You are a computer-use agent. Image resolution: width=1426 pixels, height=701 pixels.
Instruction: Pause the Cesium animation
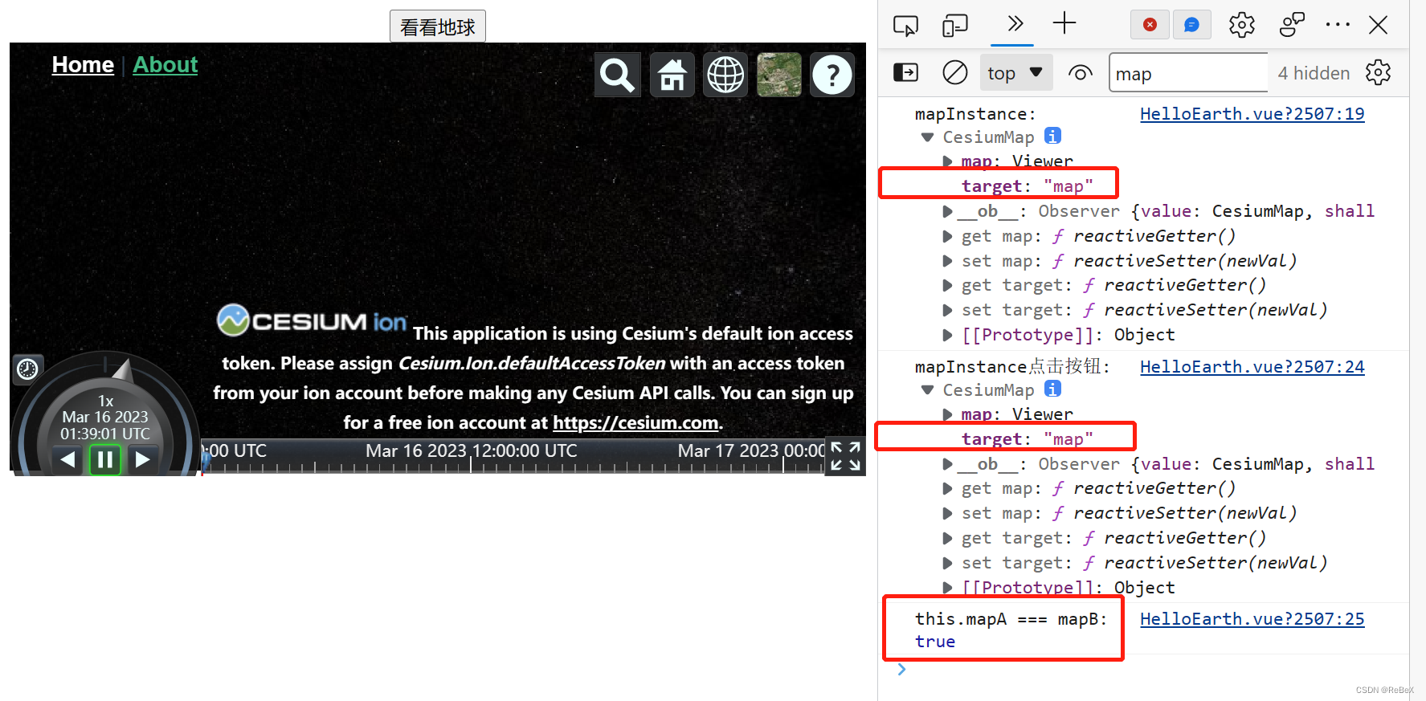(x=104, y=459)
